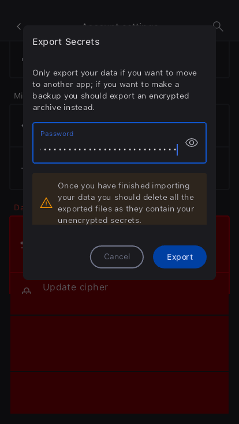
Task: Click the Export button
Action: [180, 257]
